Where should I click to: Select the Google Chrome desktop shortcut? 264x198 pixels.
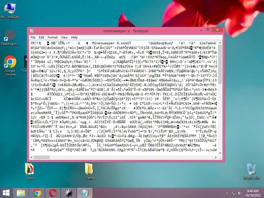coord(10,66)
